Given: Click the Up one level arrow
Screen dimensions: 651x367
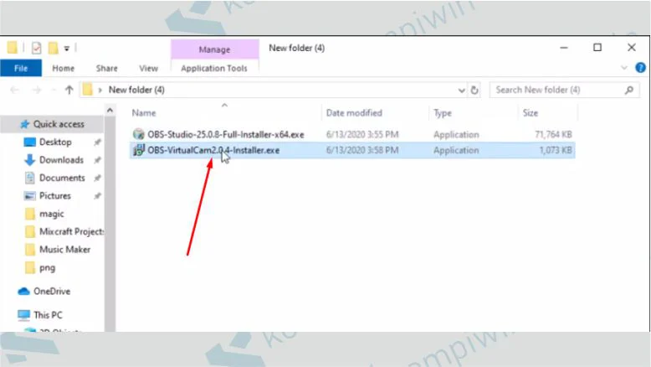Looking at the screenshot, I should [69, 90].
